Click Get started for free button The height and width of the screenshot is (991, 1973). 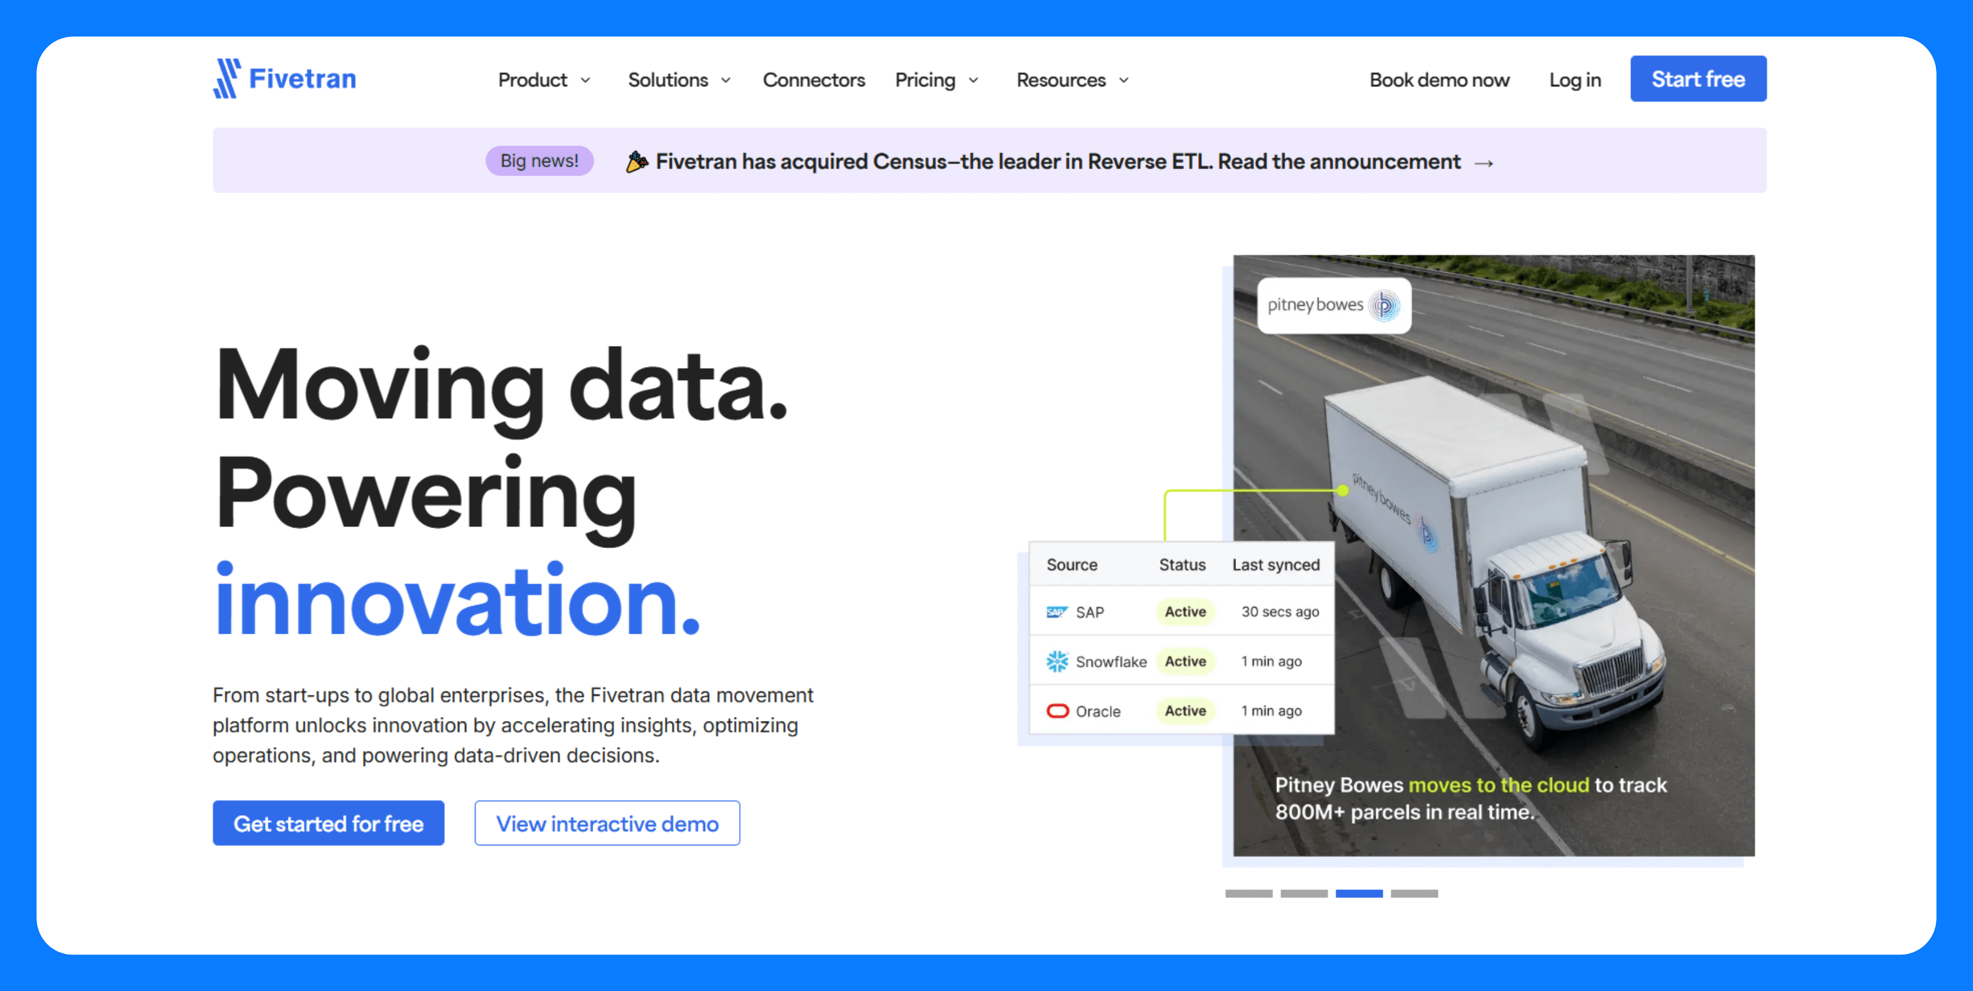point(328,823)
